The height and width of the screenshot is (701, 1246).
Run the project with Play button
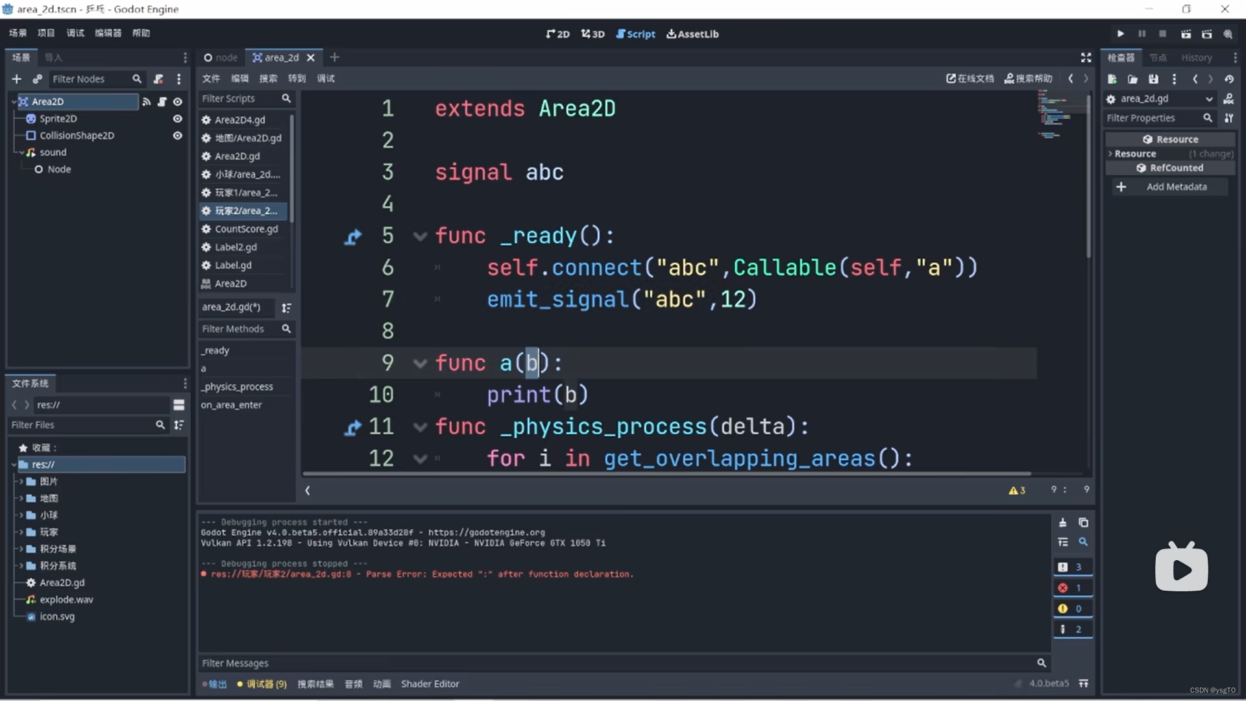[1120, 34]
